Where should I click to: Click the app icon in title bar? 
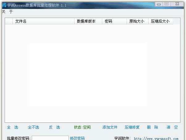(3, 5)
